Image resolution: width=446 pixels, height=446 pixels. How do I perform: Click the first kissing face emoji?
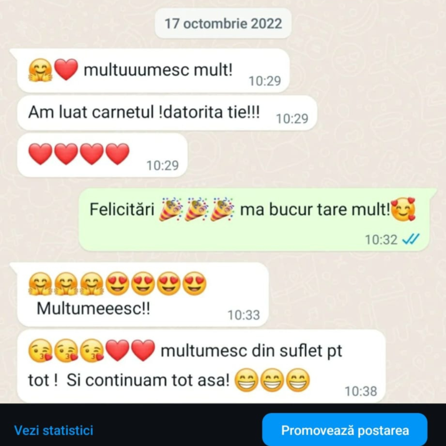[41, 351]
